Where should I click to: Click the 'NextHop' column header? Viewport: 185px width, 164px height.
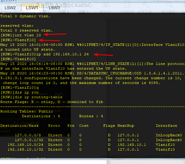[x=126, y=126]
